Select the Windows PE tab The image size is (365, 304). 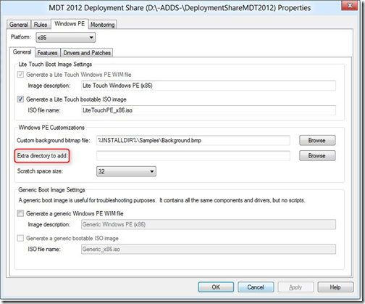[70, 24]
